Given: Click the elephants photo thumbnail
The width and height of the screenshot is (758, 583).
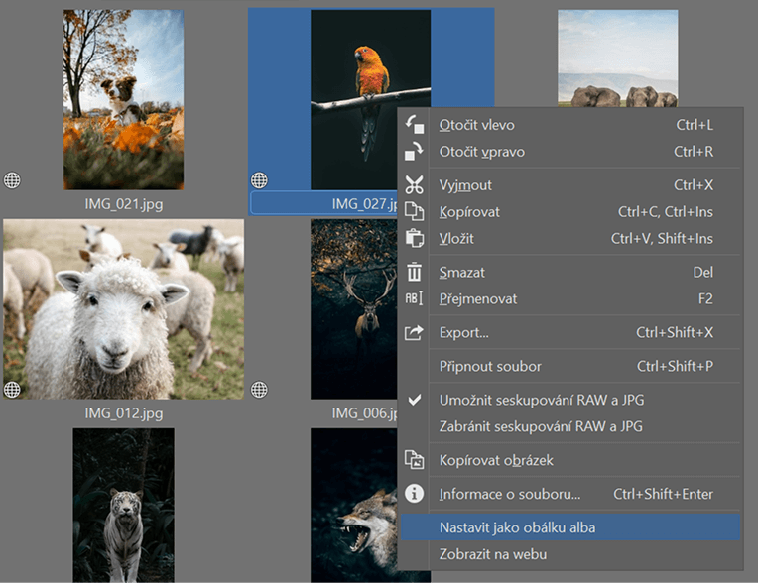Looking at the screenshot, I should point(616,58).
